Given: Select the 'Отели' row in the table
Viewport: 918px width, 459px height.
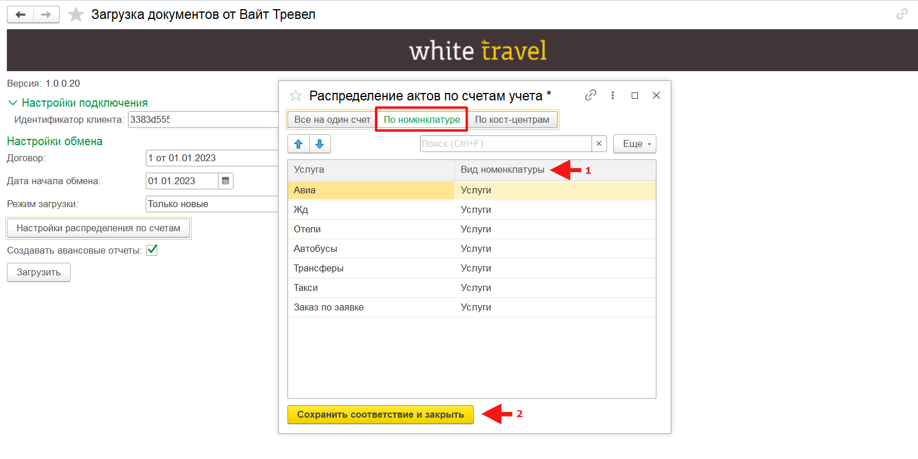Looking at the screenshot, I should click(371, 229).
